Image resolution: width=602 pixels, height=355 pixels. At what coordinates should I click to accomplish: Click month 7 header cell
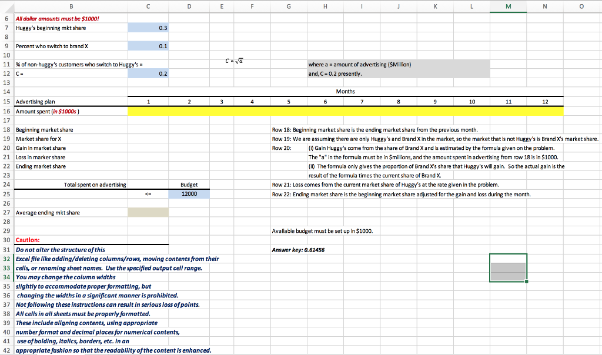(362, 102)
